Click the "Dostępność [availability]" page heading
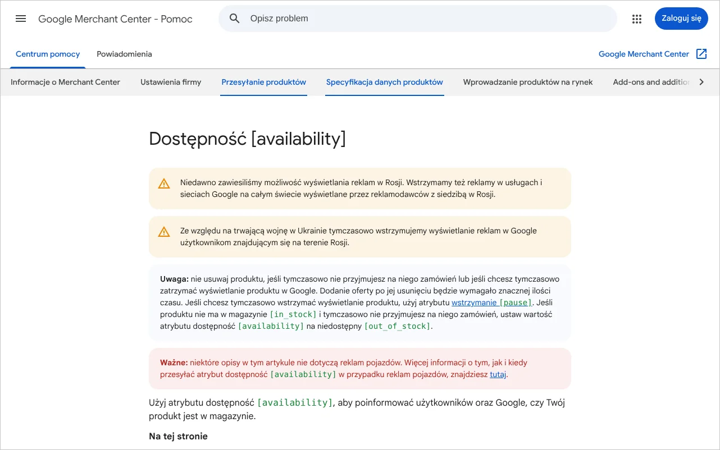This screenshot has width=720, height=450. (247, 139)
